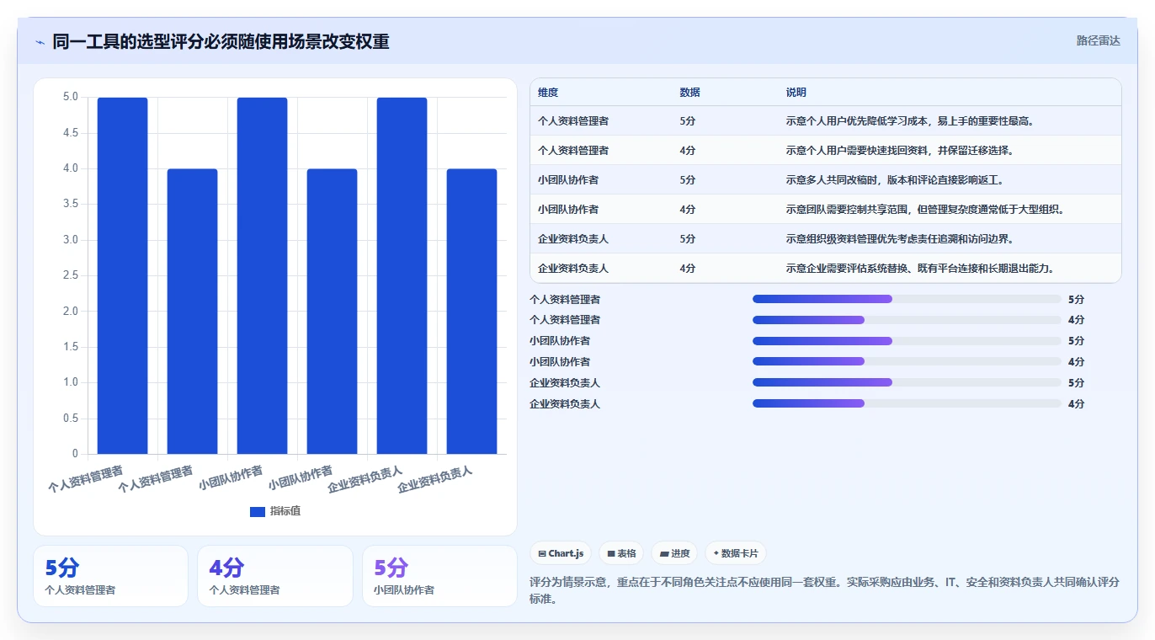Open the purple 5分 小团队协作者 data card

click(439, 576)
